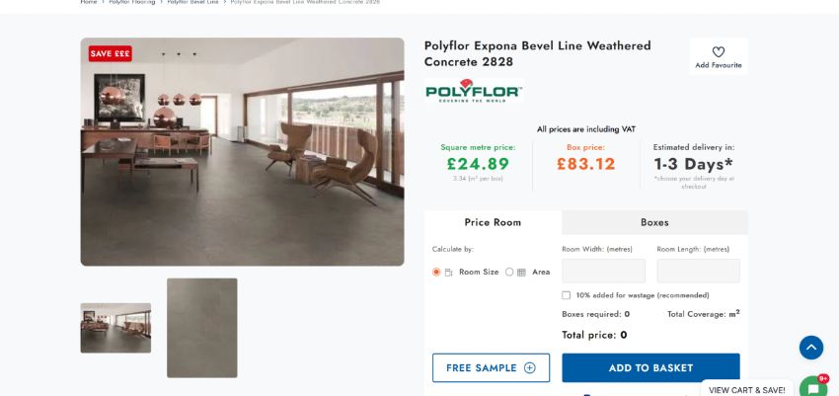The width and height of the screenshot is (839, 396).
Task: Open Polyflor Bevel Line breadcrumb link
Action: coord(193,2)
